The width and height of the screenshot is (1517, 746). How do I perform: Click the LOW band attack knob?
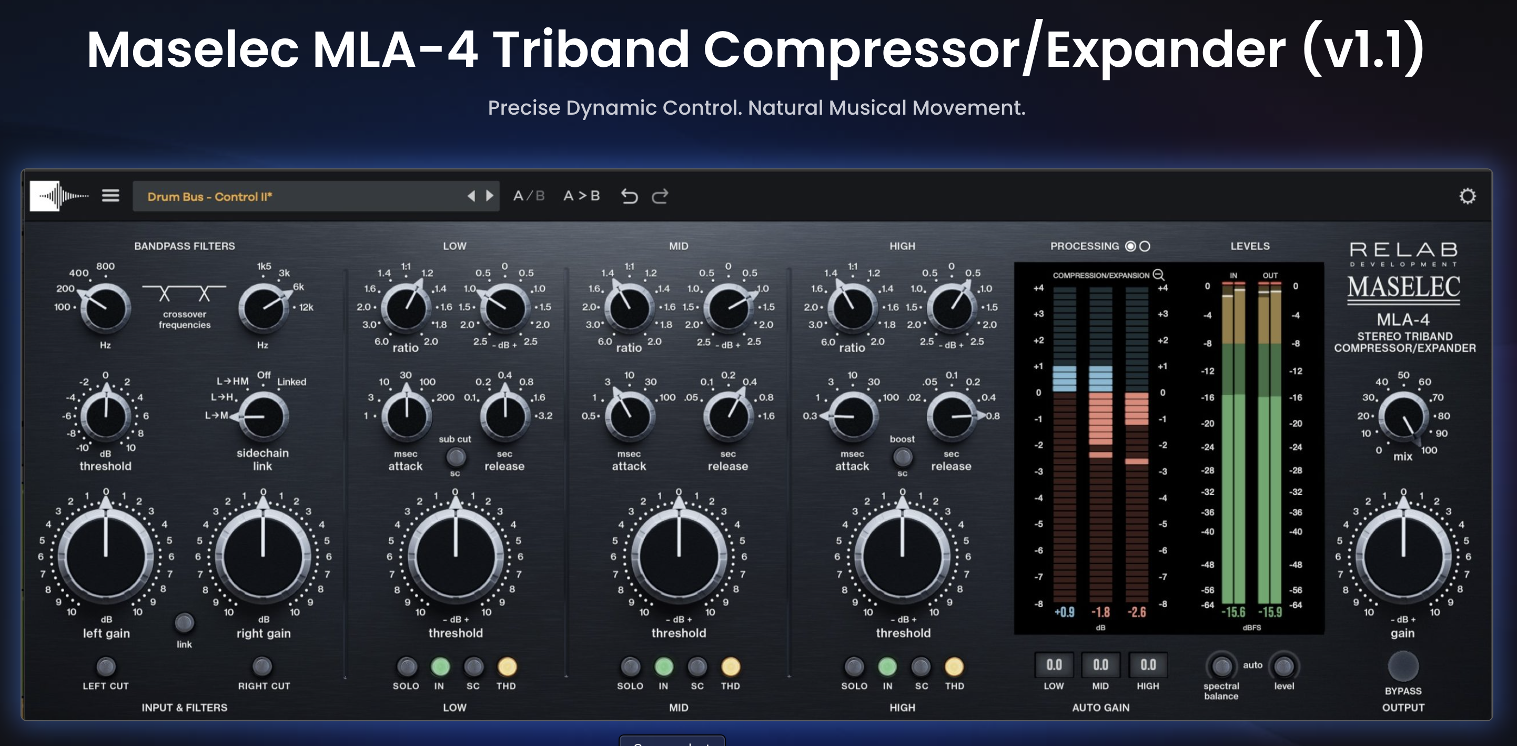(406, 416)
